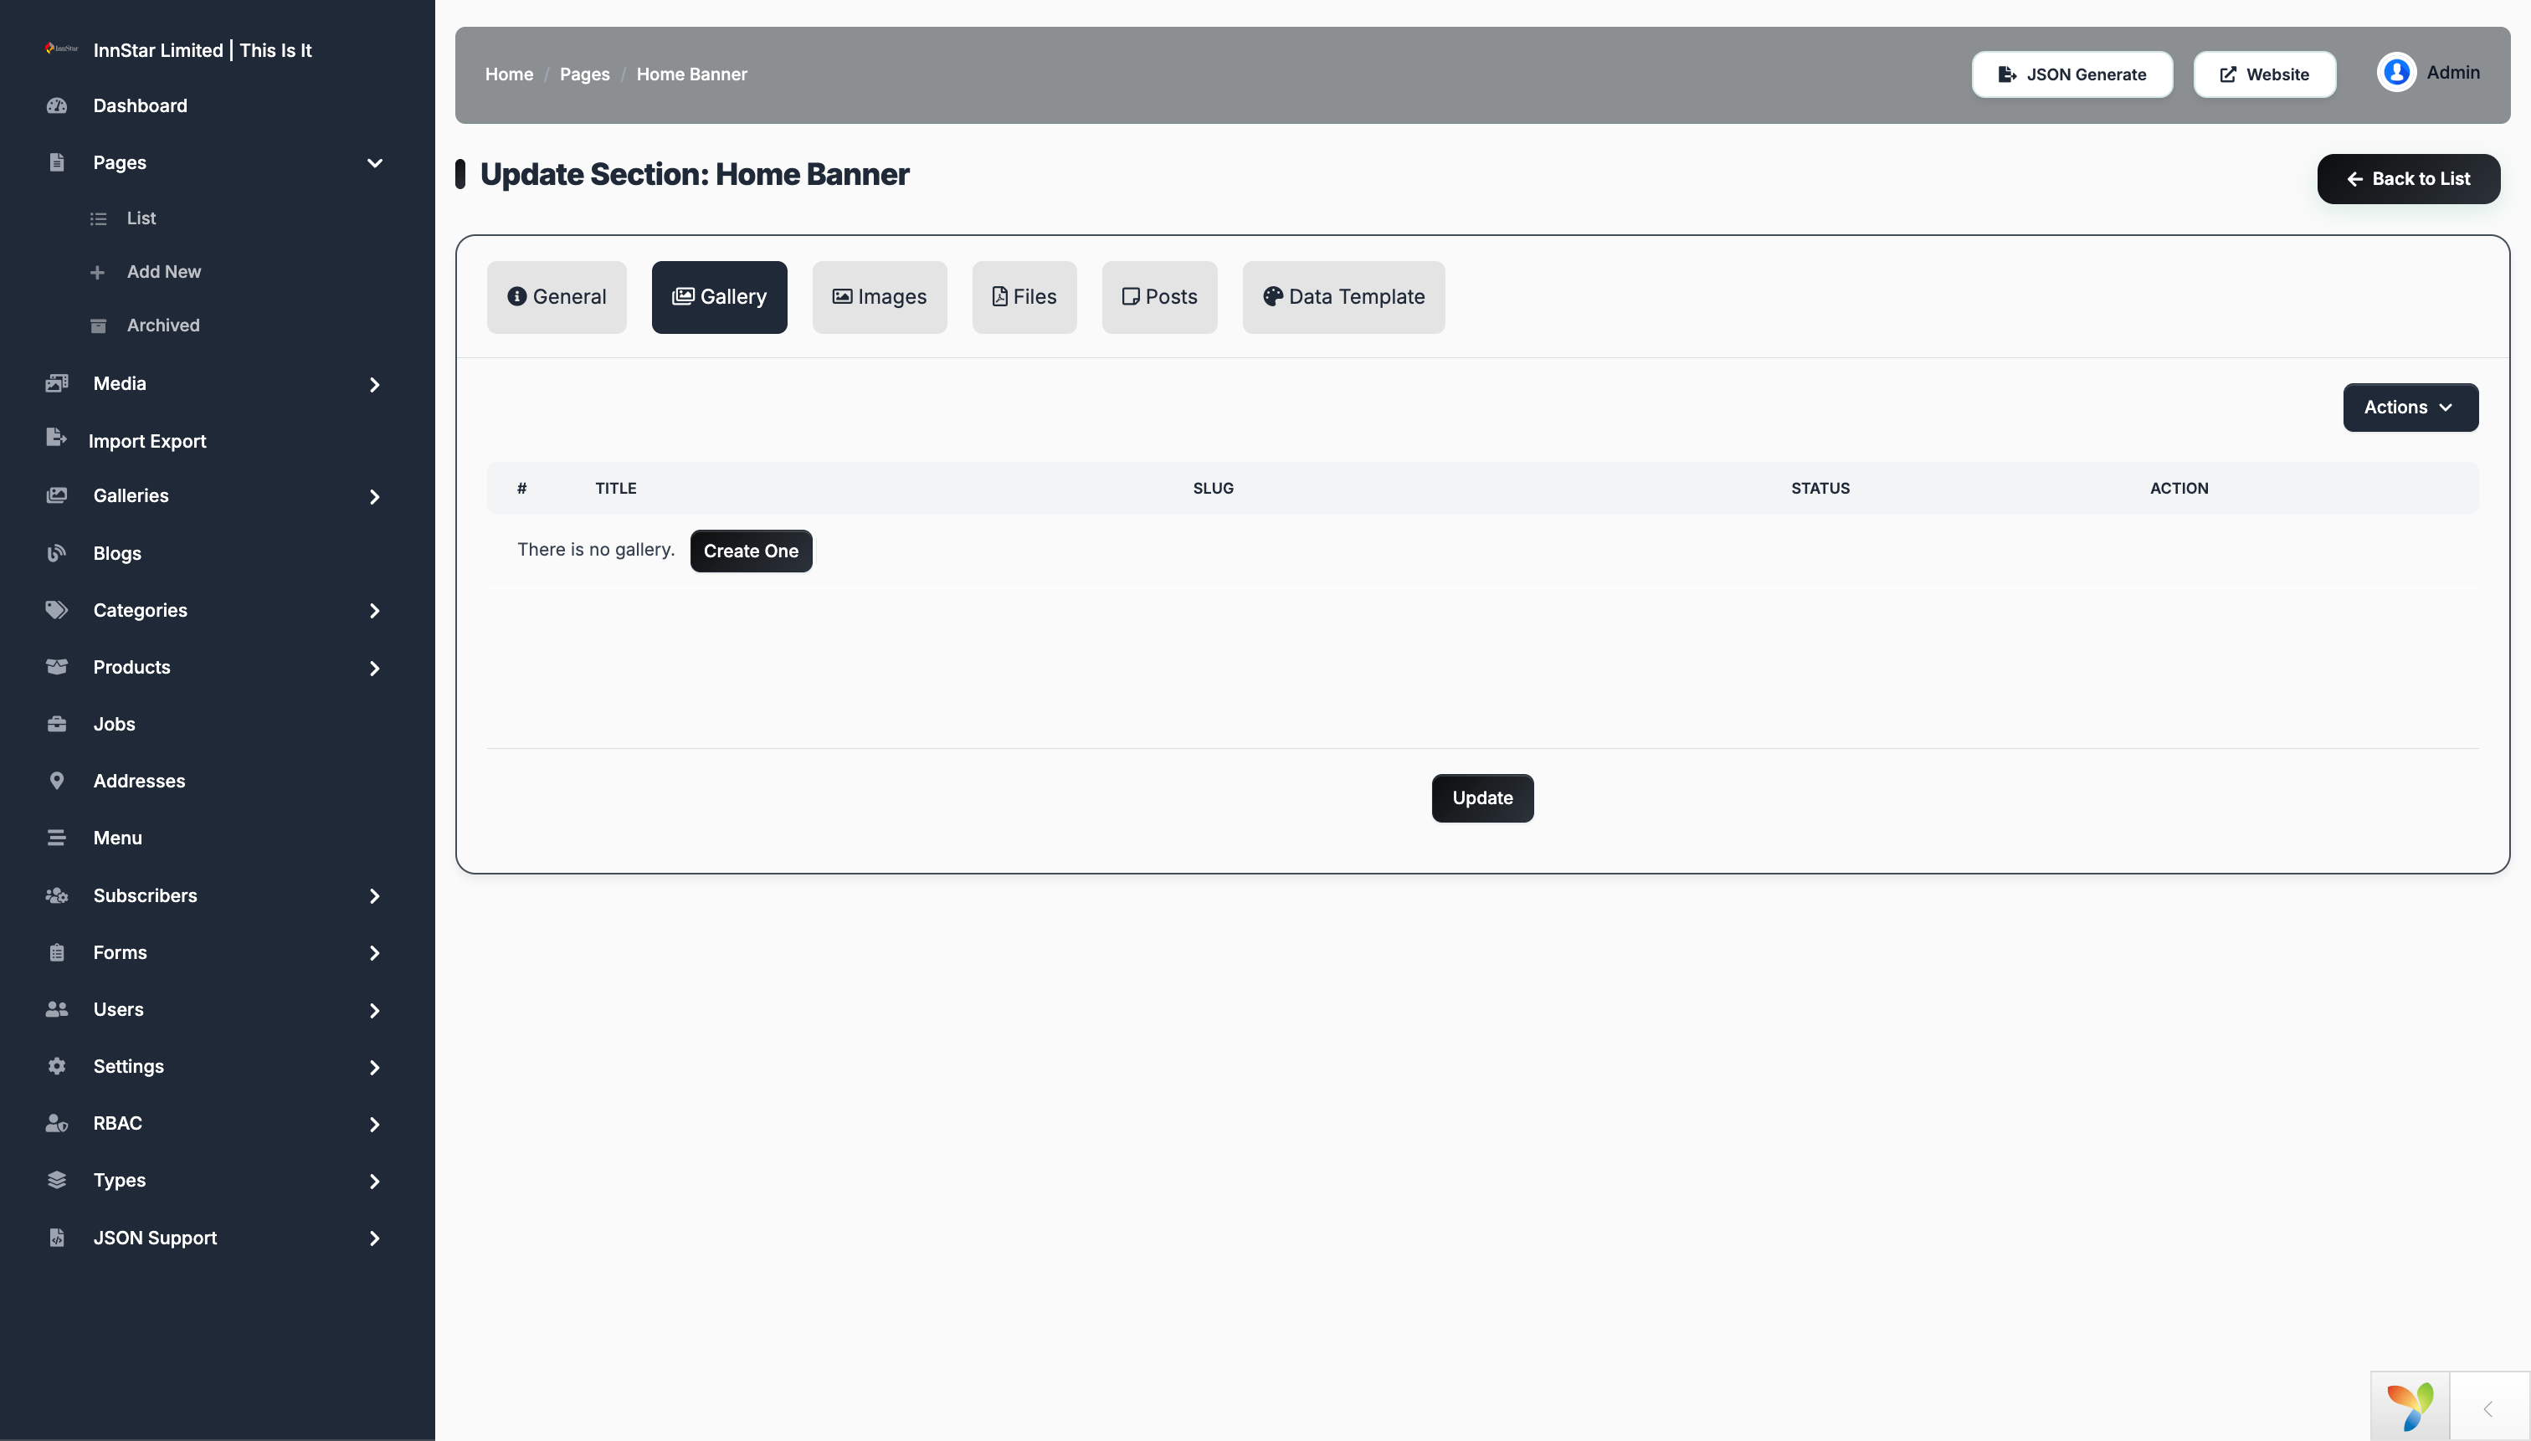Click the Admin avatar icon
This screenshot has height=1441, width=2531.
click(x=2396, y=72)
